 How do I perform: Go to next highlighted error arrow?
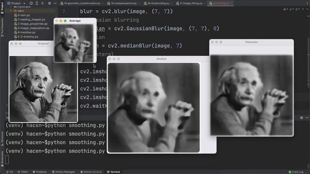[307, 9]
